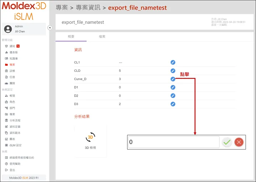Open 資料範本 data template settings
This screenshot has height=182, width=256.
(13, 133)
